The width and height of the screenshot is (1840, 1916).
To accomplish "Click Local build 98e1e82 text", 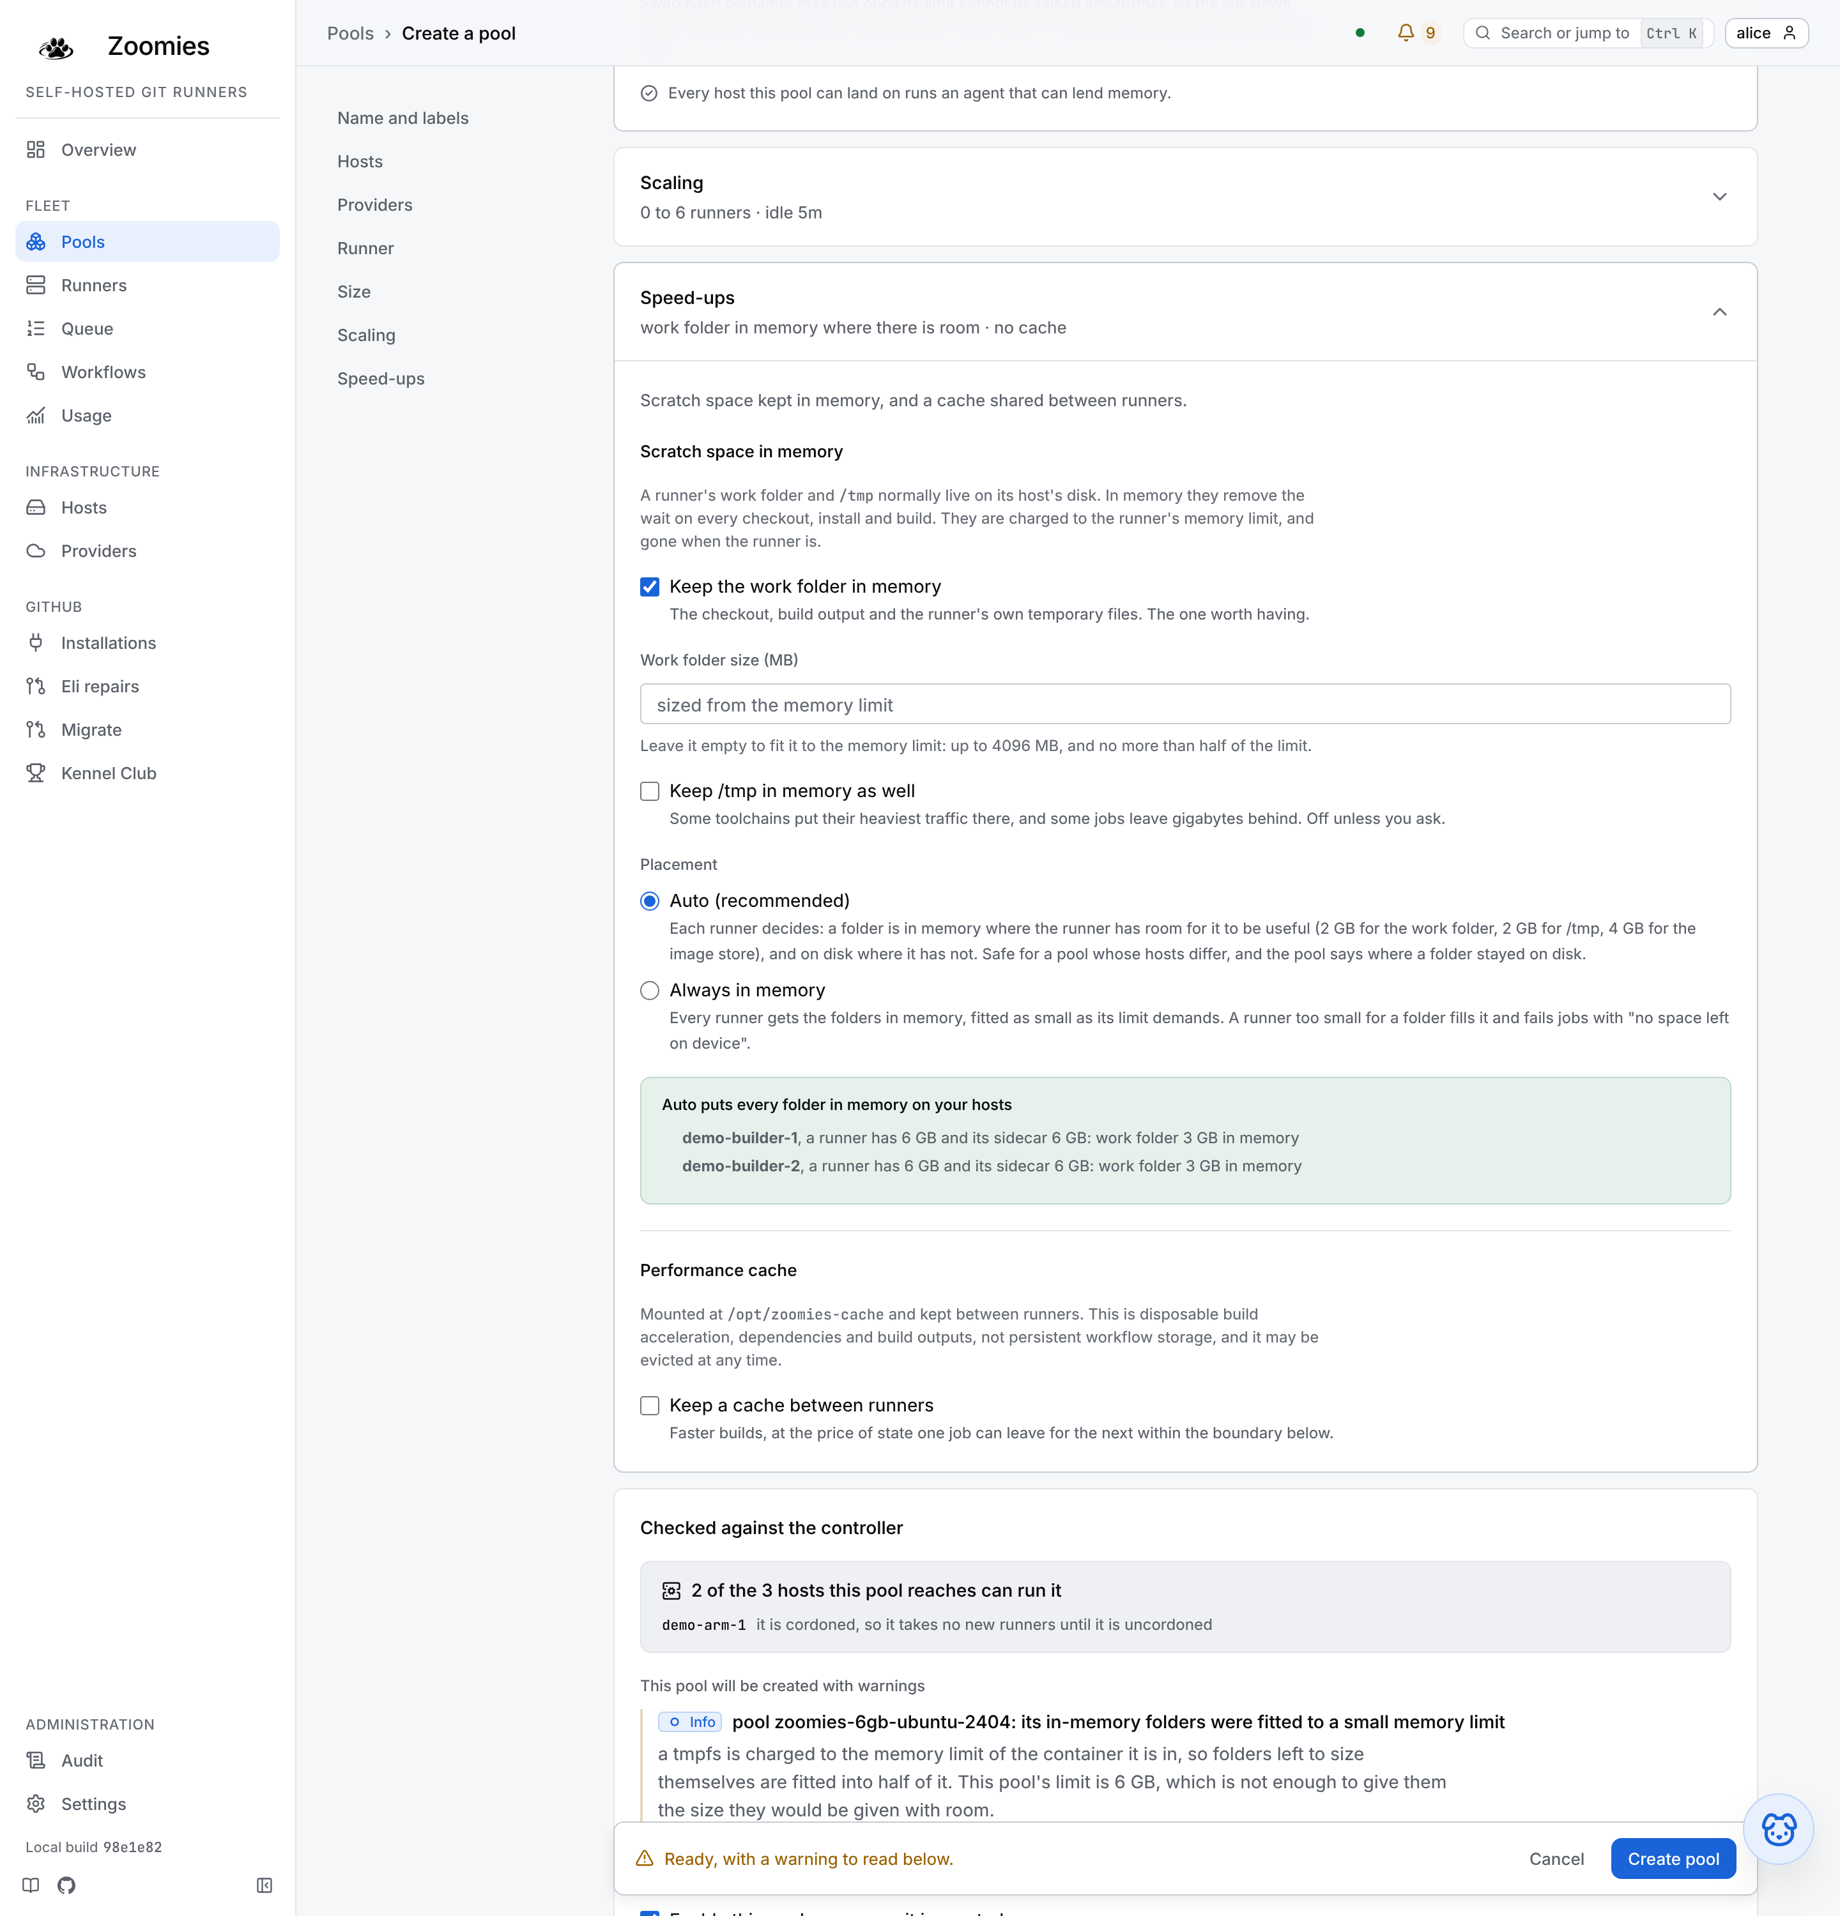I will pos(94,1846).
